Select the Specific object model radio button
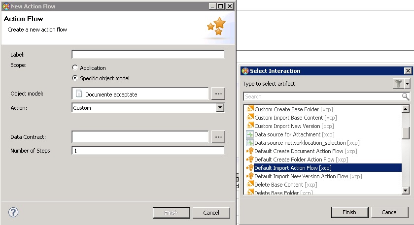Screen dimensions: 414x225 tap(75, 78)
